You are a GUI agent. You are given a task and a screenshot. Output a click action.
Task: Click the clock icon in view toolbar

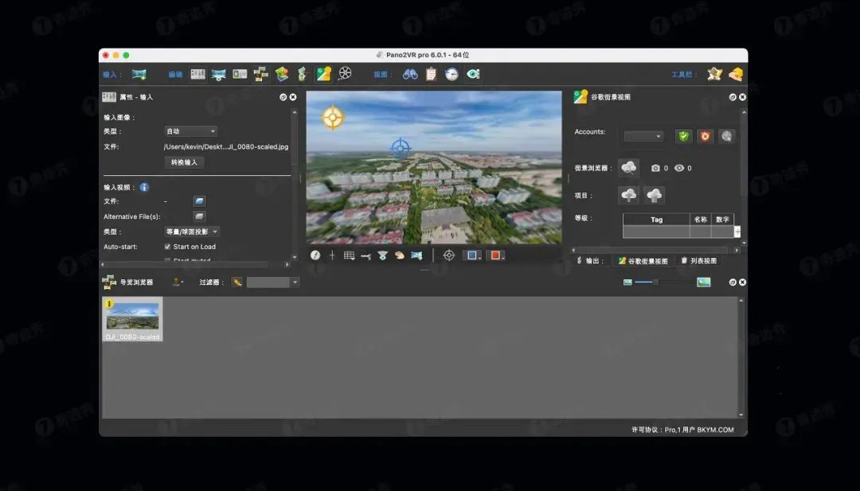click(x=451, y=74)
